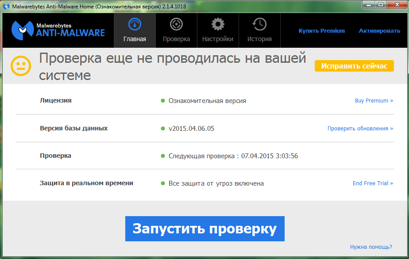This screenshot has width=409, height=259.
Task: Click green dot next to database version
Action: [x=163, y=129]
